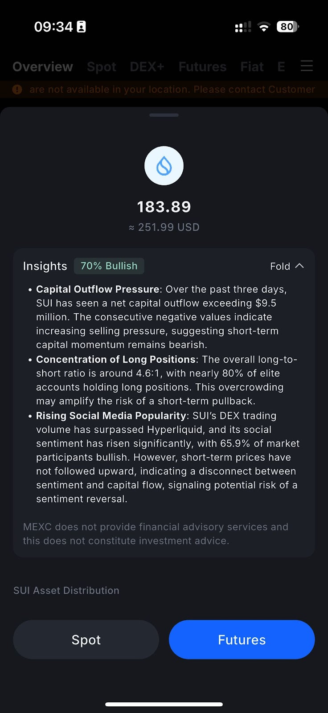Tap the sheet drag handle above the token logo
The image size is (328, 713).
coord(164,115)
